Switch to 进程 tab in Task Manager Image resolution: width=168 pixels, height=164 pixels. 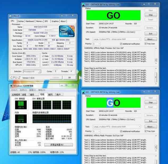click(x=24, y=95)
